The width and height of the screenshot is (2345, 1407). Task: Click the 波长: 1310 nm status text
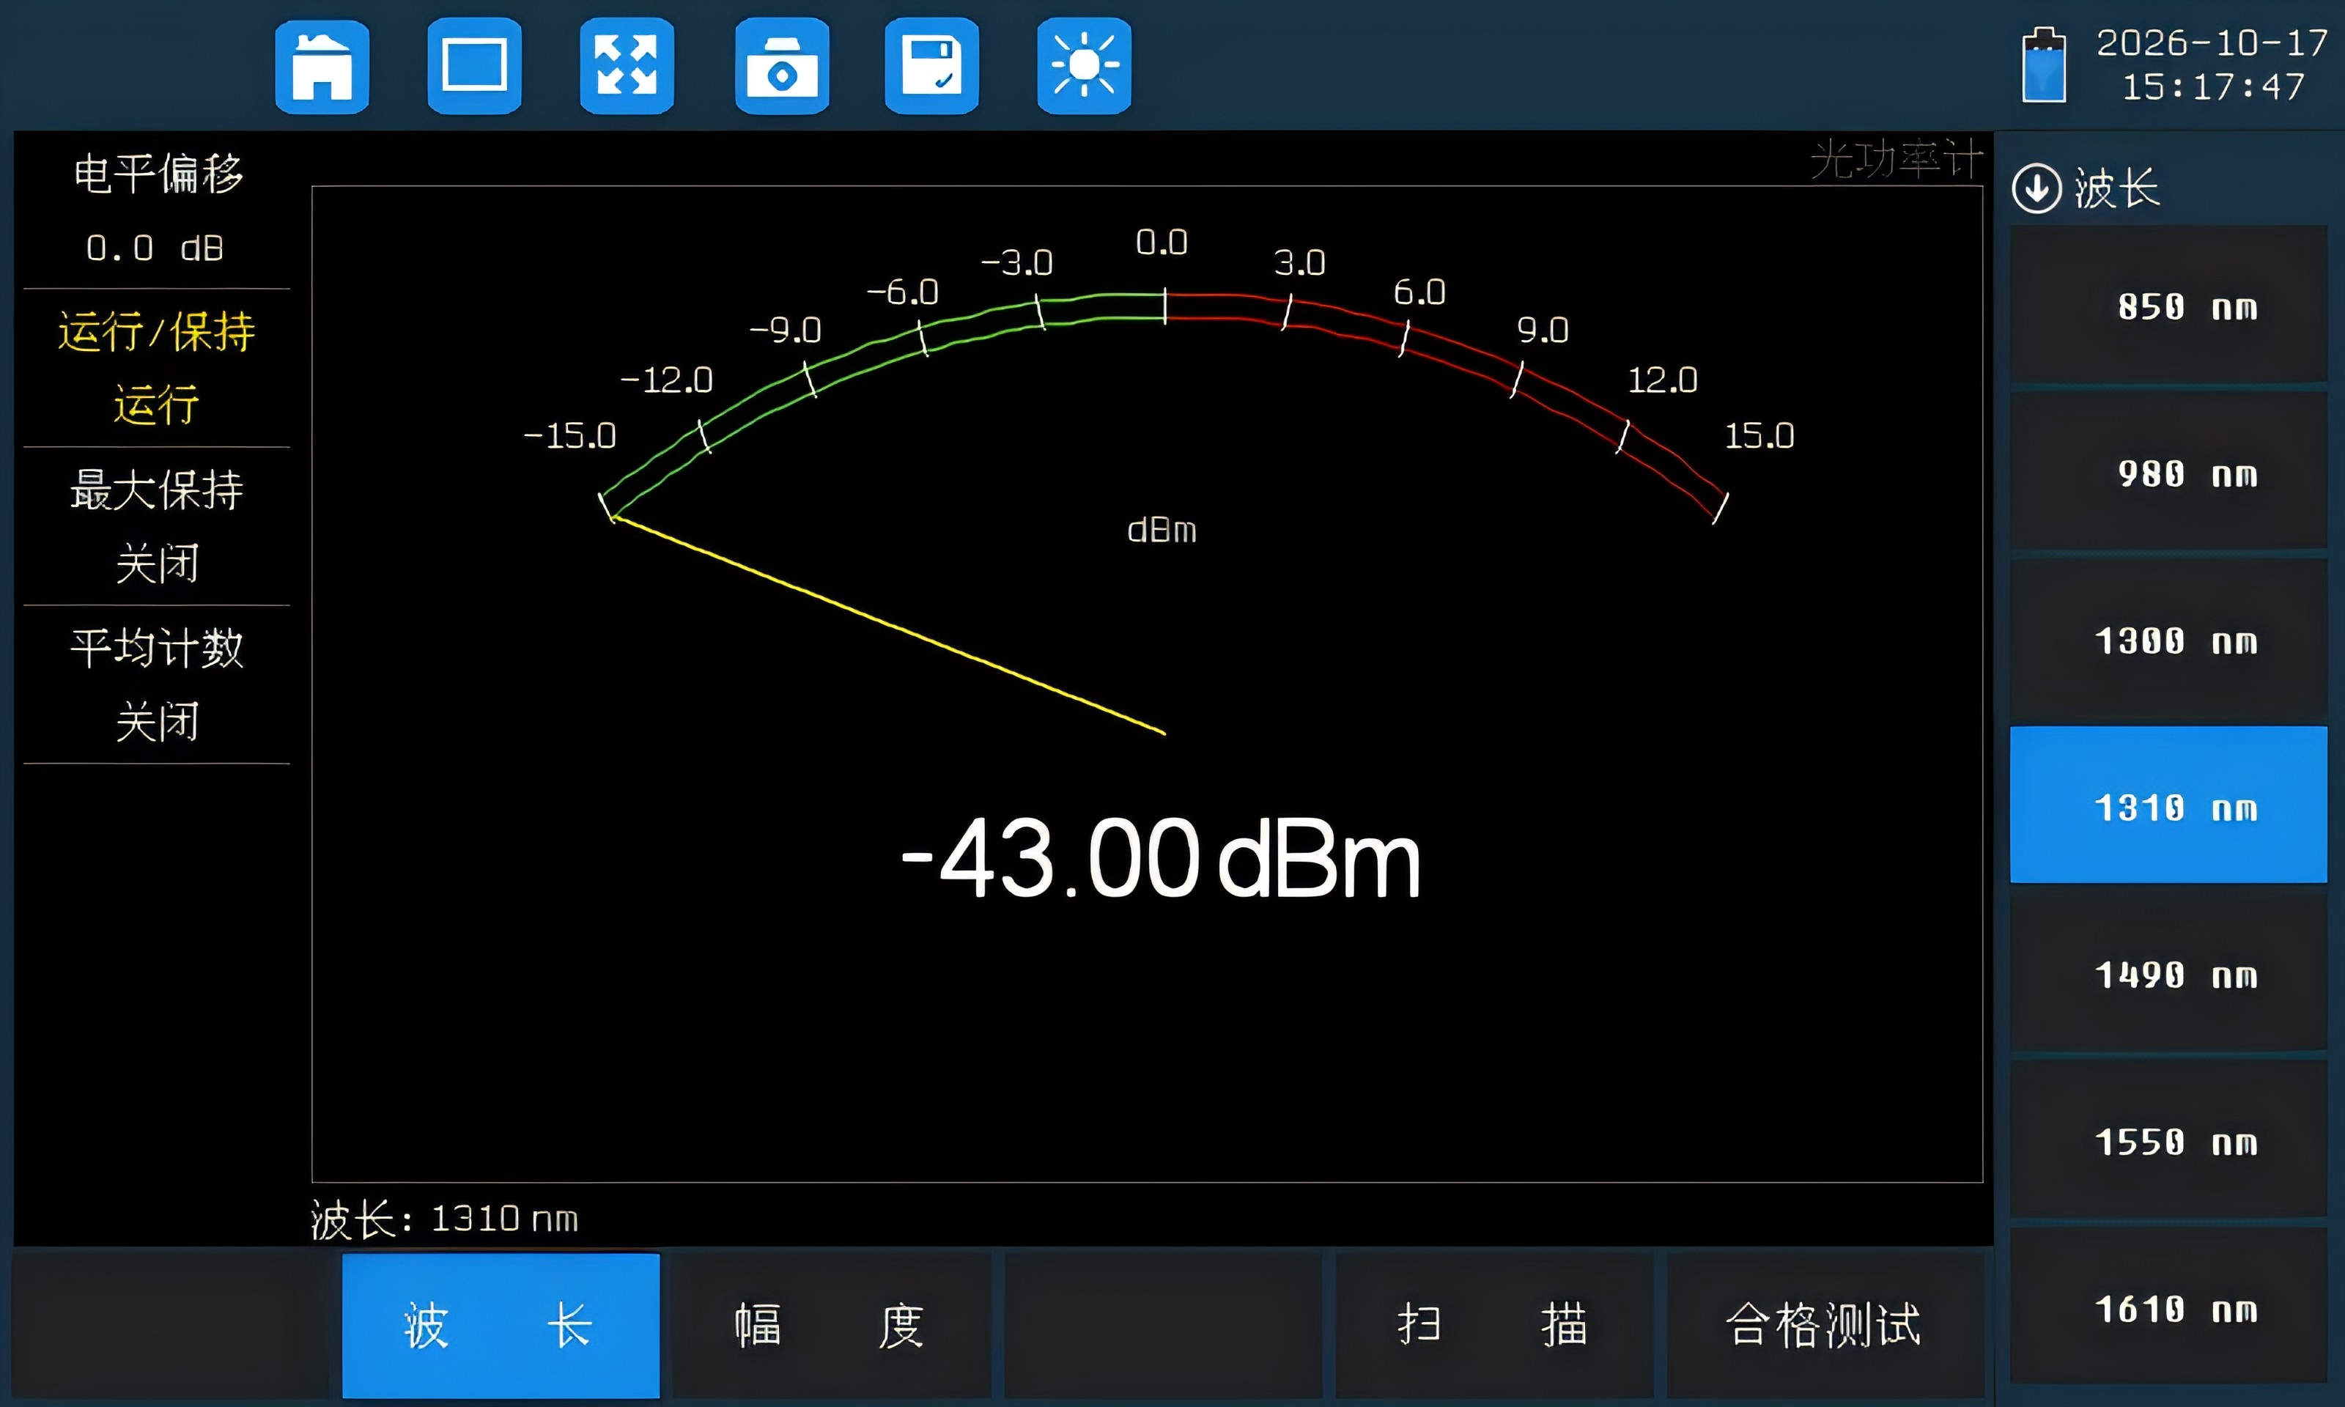pos(445,1219)
